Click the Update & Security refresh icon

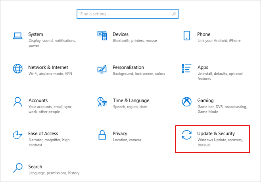[187, 135]
